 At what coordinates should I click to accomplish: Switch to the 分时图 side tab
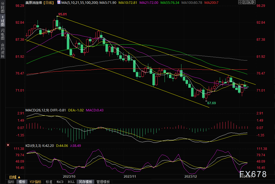click(x=2, y=7)
